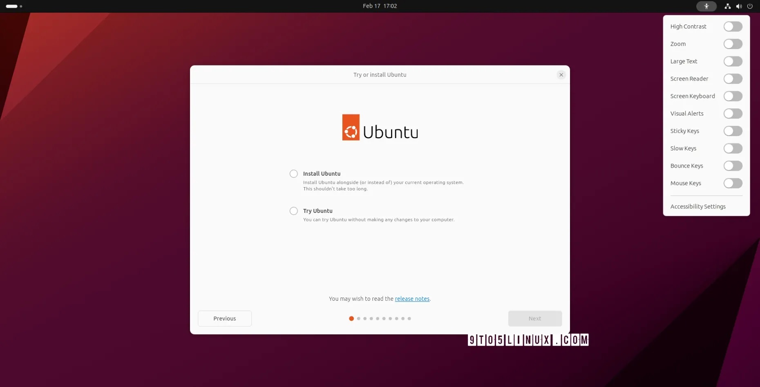Enable the Bounce Keys switch

pyautogui.click(x=733, y=166)
